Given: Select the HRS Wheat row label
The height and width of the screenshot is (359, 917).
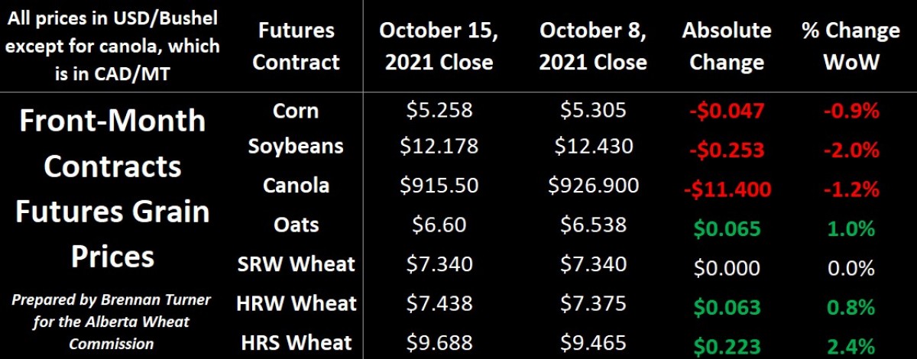Looking at the screenshot, I should point(296,342).
